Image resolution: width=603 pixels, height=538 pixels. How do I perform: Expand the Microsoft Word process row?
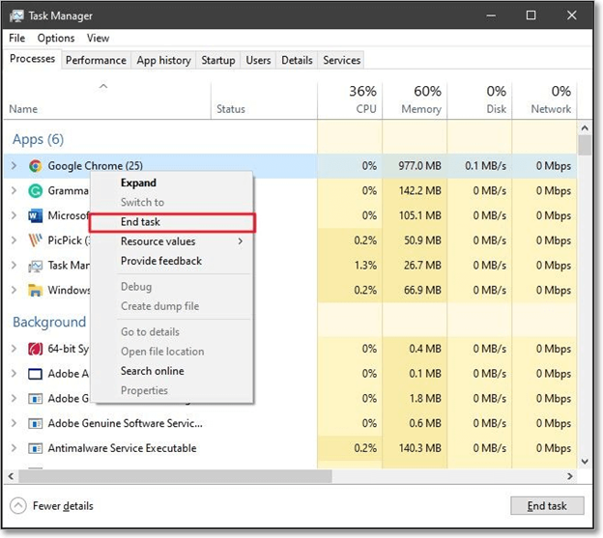coord(14,215)
